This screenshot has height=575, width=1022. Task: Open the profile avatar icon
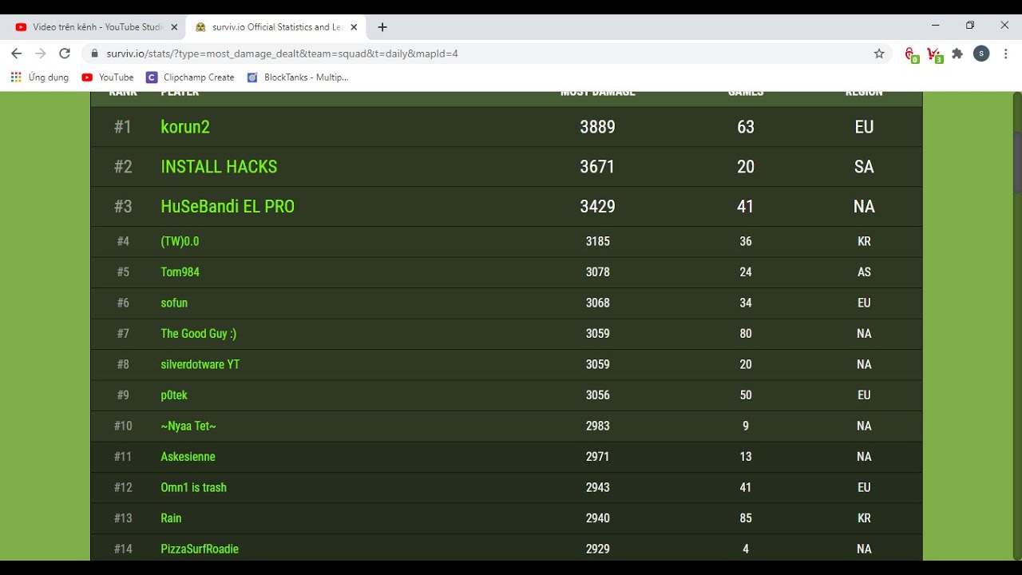pos(982,54)
